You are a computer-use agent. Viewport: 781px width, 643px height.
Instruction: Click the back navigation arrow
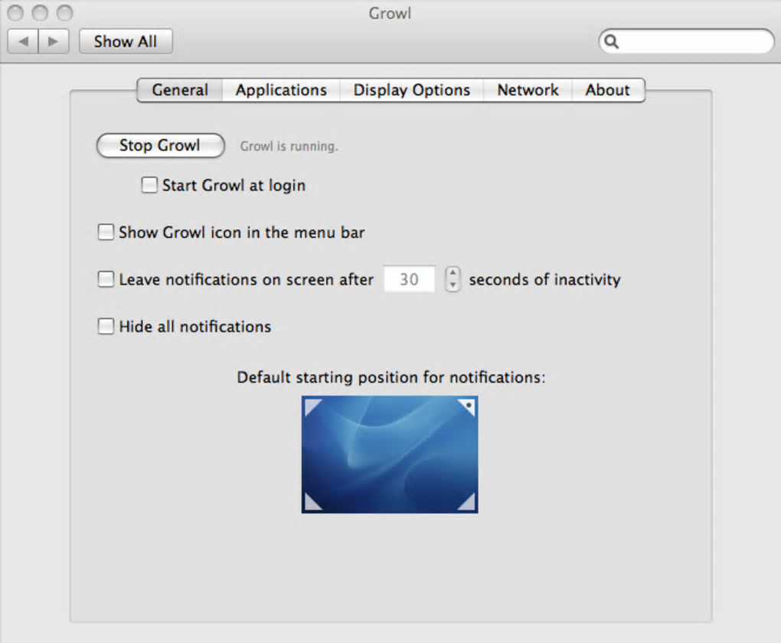pos(23,41)
